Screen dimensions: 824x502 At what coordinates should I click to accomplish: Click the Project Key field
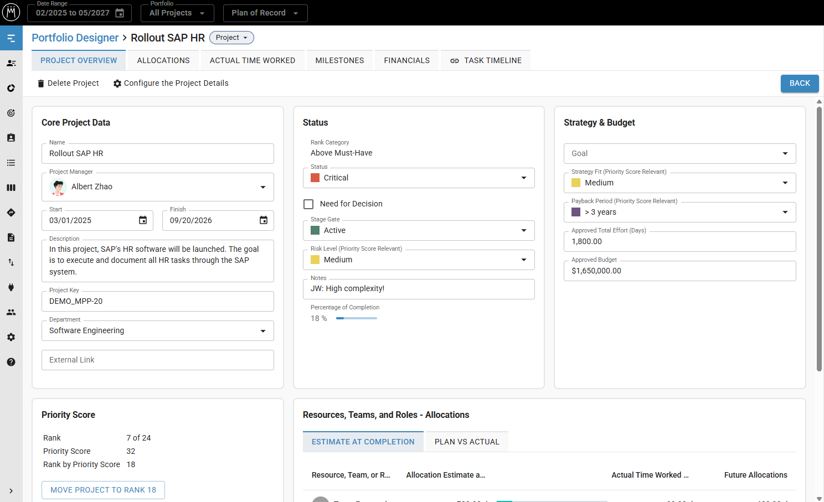coord(158,301)
